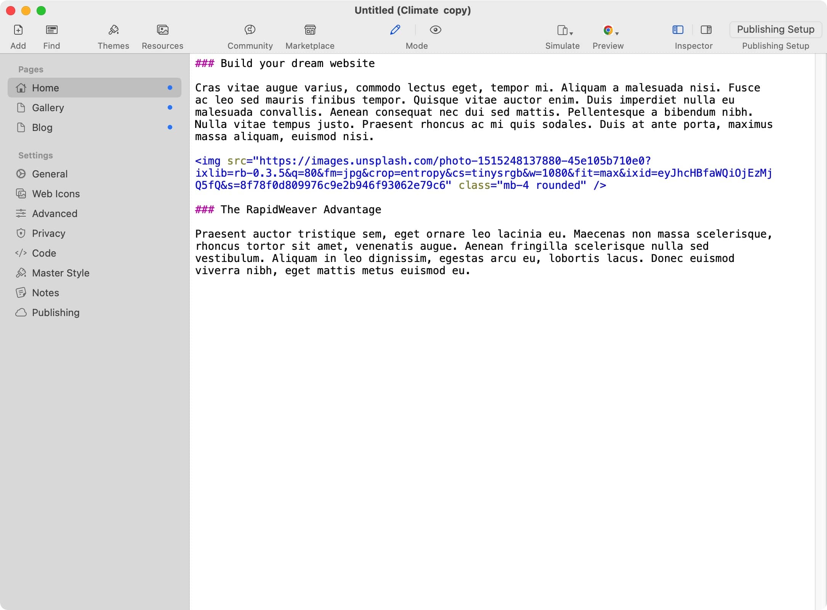Click the Pages section header

[31, 69]
